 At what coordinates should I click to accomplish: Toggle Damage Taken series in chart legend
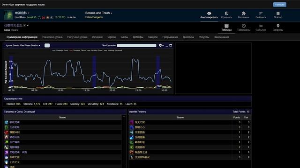[x=78, y=50]
